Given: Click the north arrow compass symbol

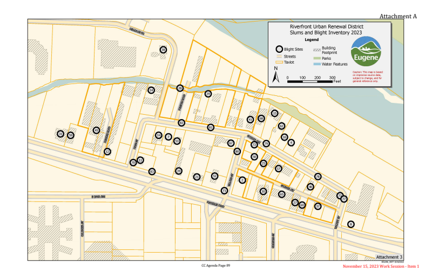Looking at the screenshot, I should (x=276, y=77).
